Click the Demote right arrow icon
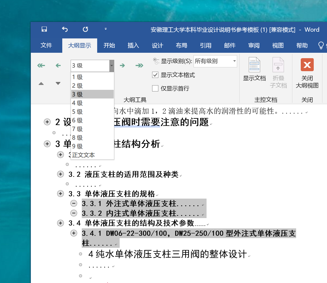The height and width of the screenshot is (283, 327). pos(122,65)
